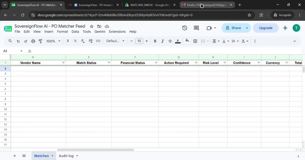
Task: Open Vendor Name filter
Action: [63, 63]
